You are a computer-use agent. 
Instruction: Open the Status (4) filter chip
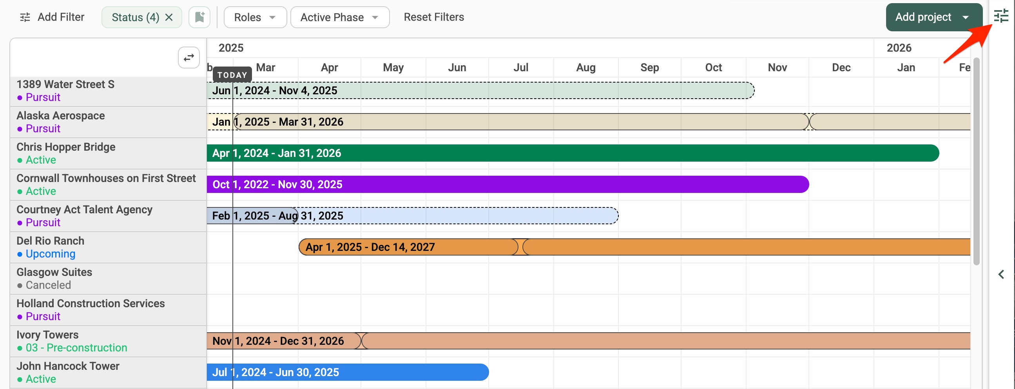(x=135, y=17)
